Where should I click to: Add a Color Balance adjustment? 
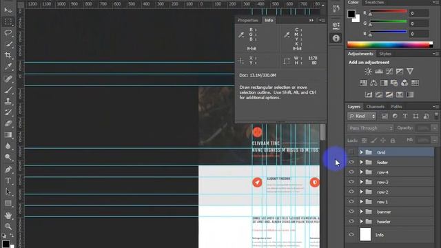click(373, 83)
